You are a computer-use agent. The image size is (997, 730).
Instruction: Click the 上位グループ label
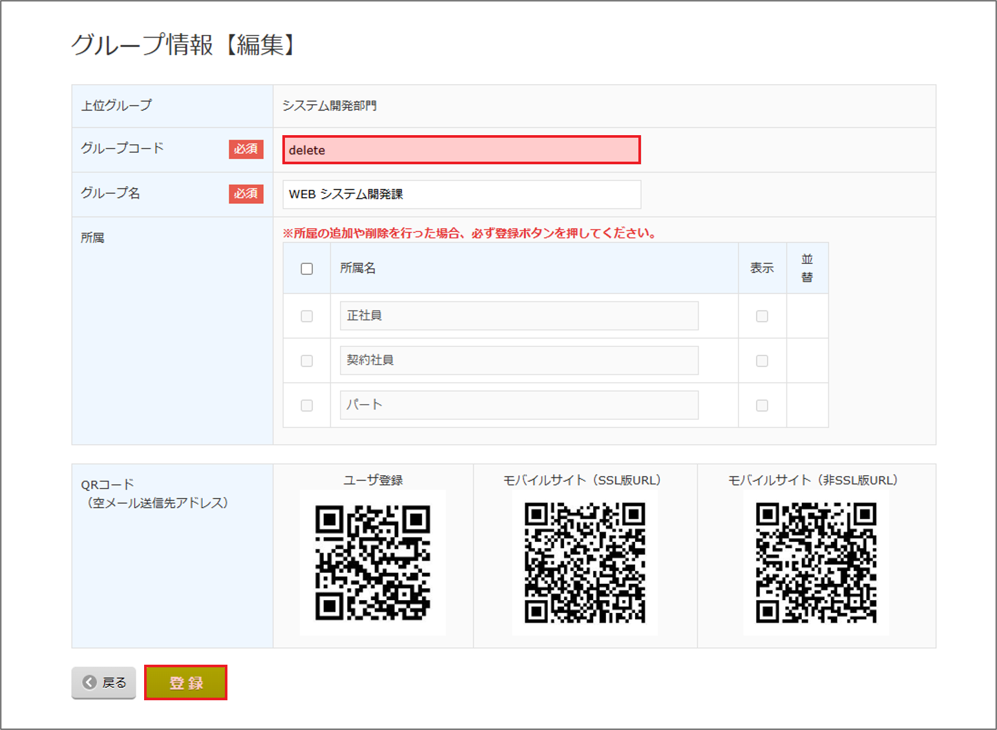point(116,105)
